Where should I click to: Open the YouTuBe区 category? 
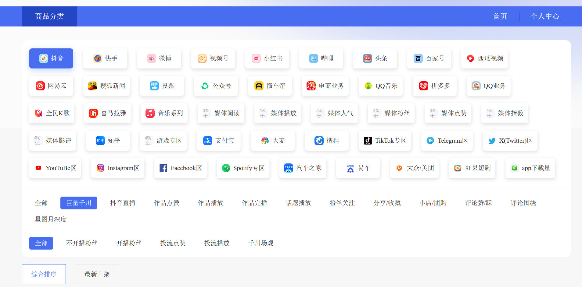[x=55, y=168]
